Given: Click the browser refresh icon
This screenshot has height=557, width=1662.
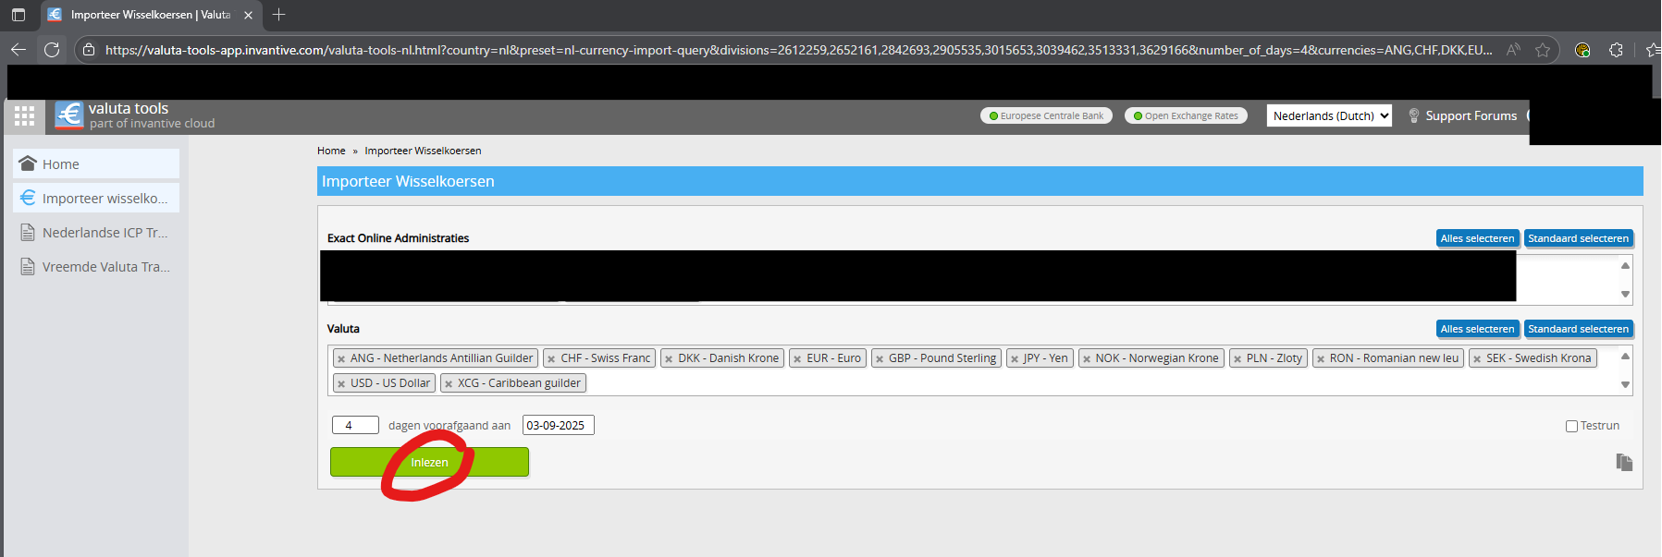Looking at the screenshot, I should click(52, 50).
